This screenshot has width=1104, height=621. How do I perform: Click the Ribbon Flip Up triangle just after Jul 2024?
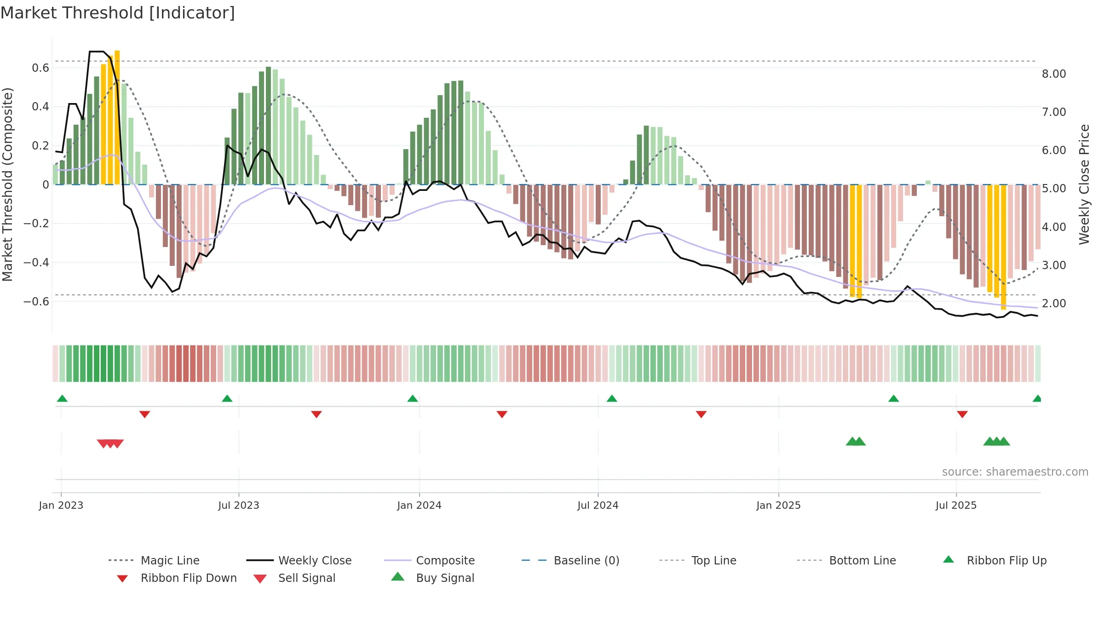[x=612, y=398]
